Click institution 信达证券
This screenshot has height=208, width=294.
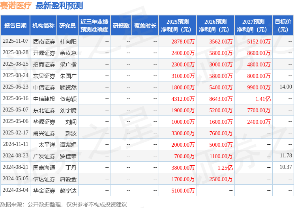click(44, 179)
